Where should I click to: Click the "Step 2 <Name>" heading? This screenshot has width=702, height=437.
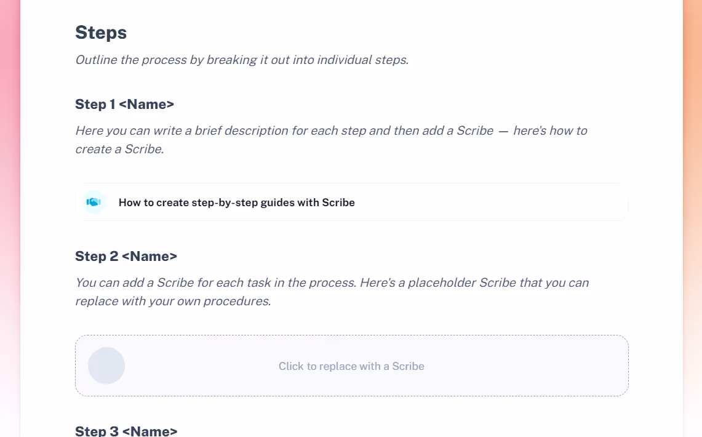pos(126,256)
